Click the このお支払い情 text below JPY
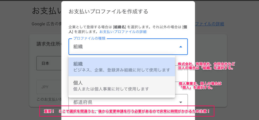The height and width of the screenshot is (120, 259). tap(49, 99)
